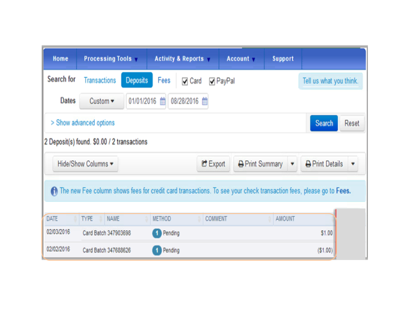The height and width of the screenshot is (309, 412).
Task: Click Pending badge icon for batch 347903698
Action: point(157,233)
